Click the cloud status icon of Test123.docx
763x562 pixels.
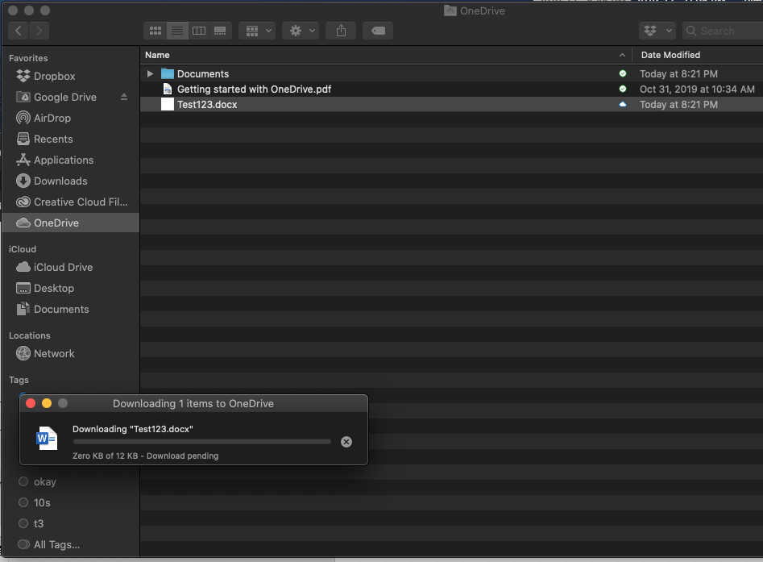(622, 104)
